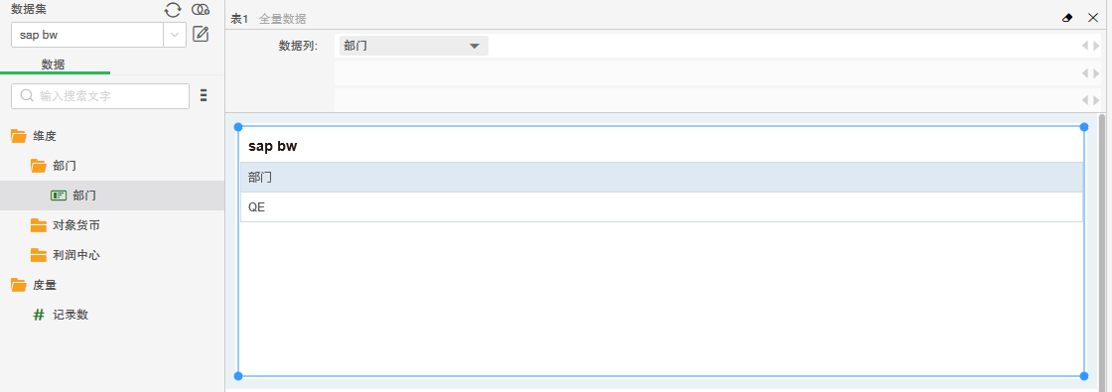Click the combine datasets icon
The width and height of the screenshot is (1112, 392).
click(x=201, y=10)
